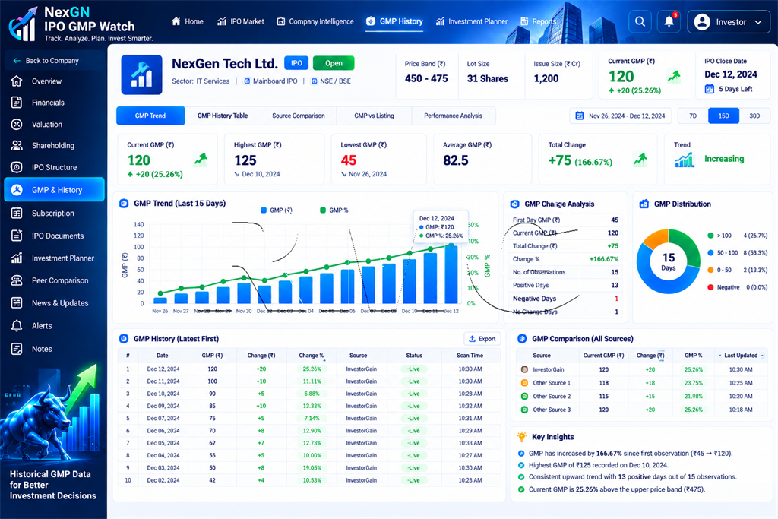Open the Nov 26 - Dec 12 date range picker

pos(620,116)
